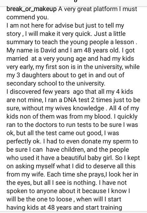Click the word 'summary' in the caption
This screenshot has height=213, width=147.
click(x=20, y=42)
